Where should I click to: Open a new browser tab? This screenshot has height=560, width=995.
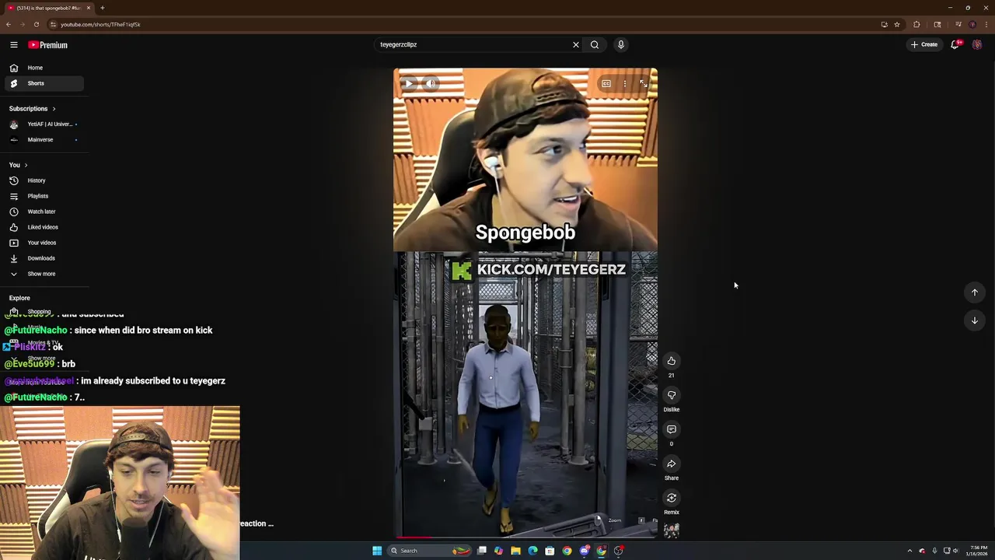tap(103, 8)
